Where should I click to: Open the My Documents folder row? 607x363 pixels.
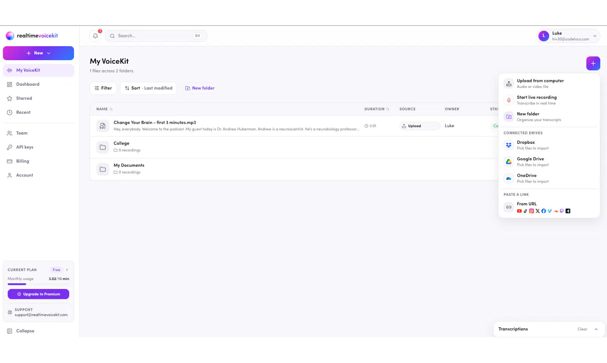click(x=294, y=169)
